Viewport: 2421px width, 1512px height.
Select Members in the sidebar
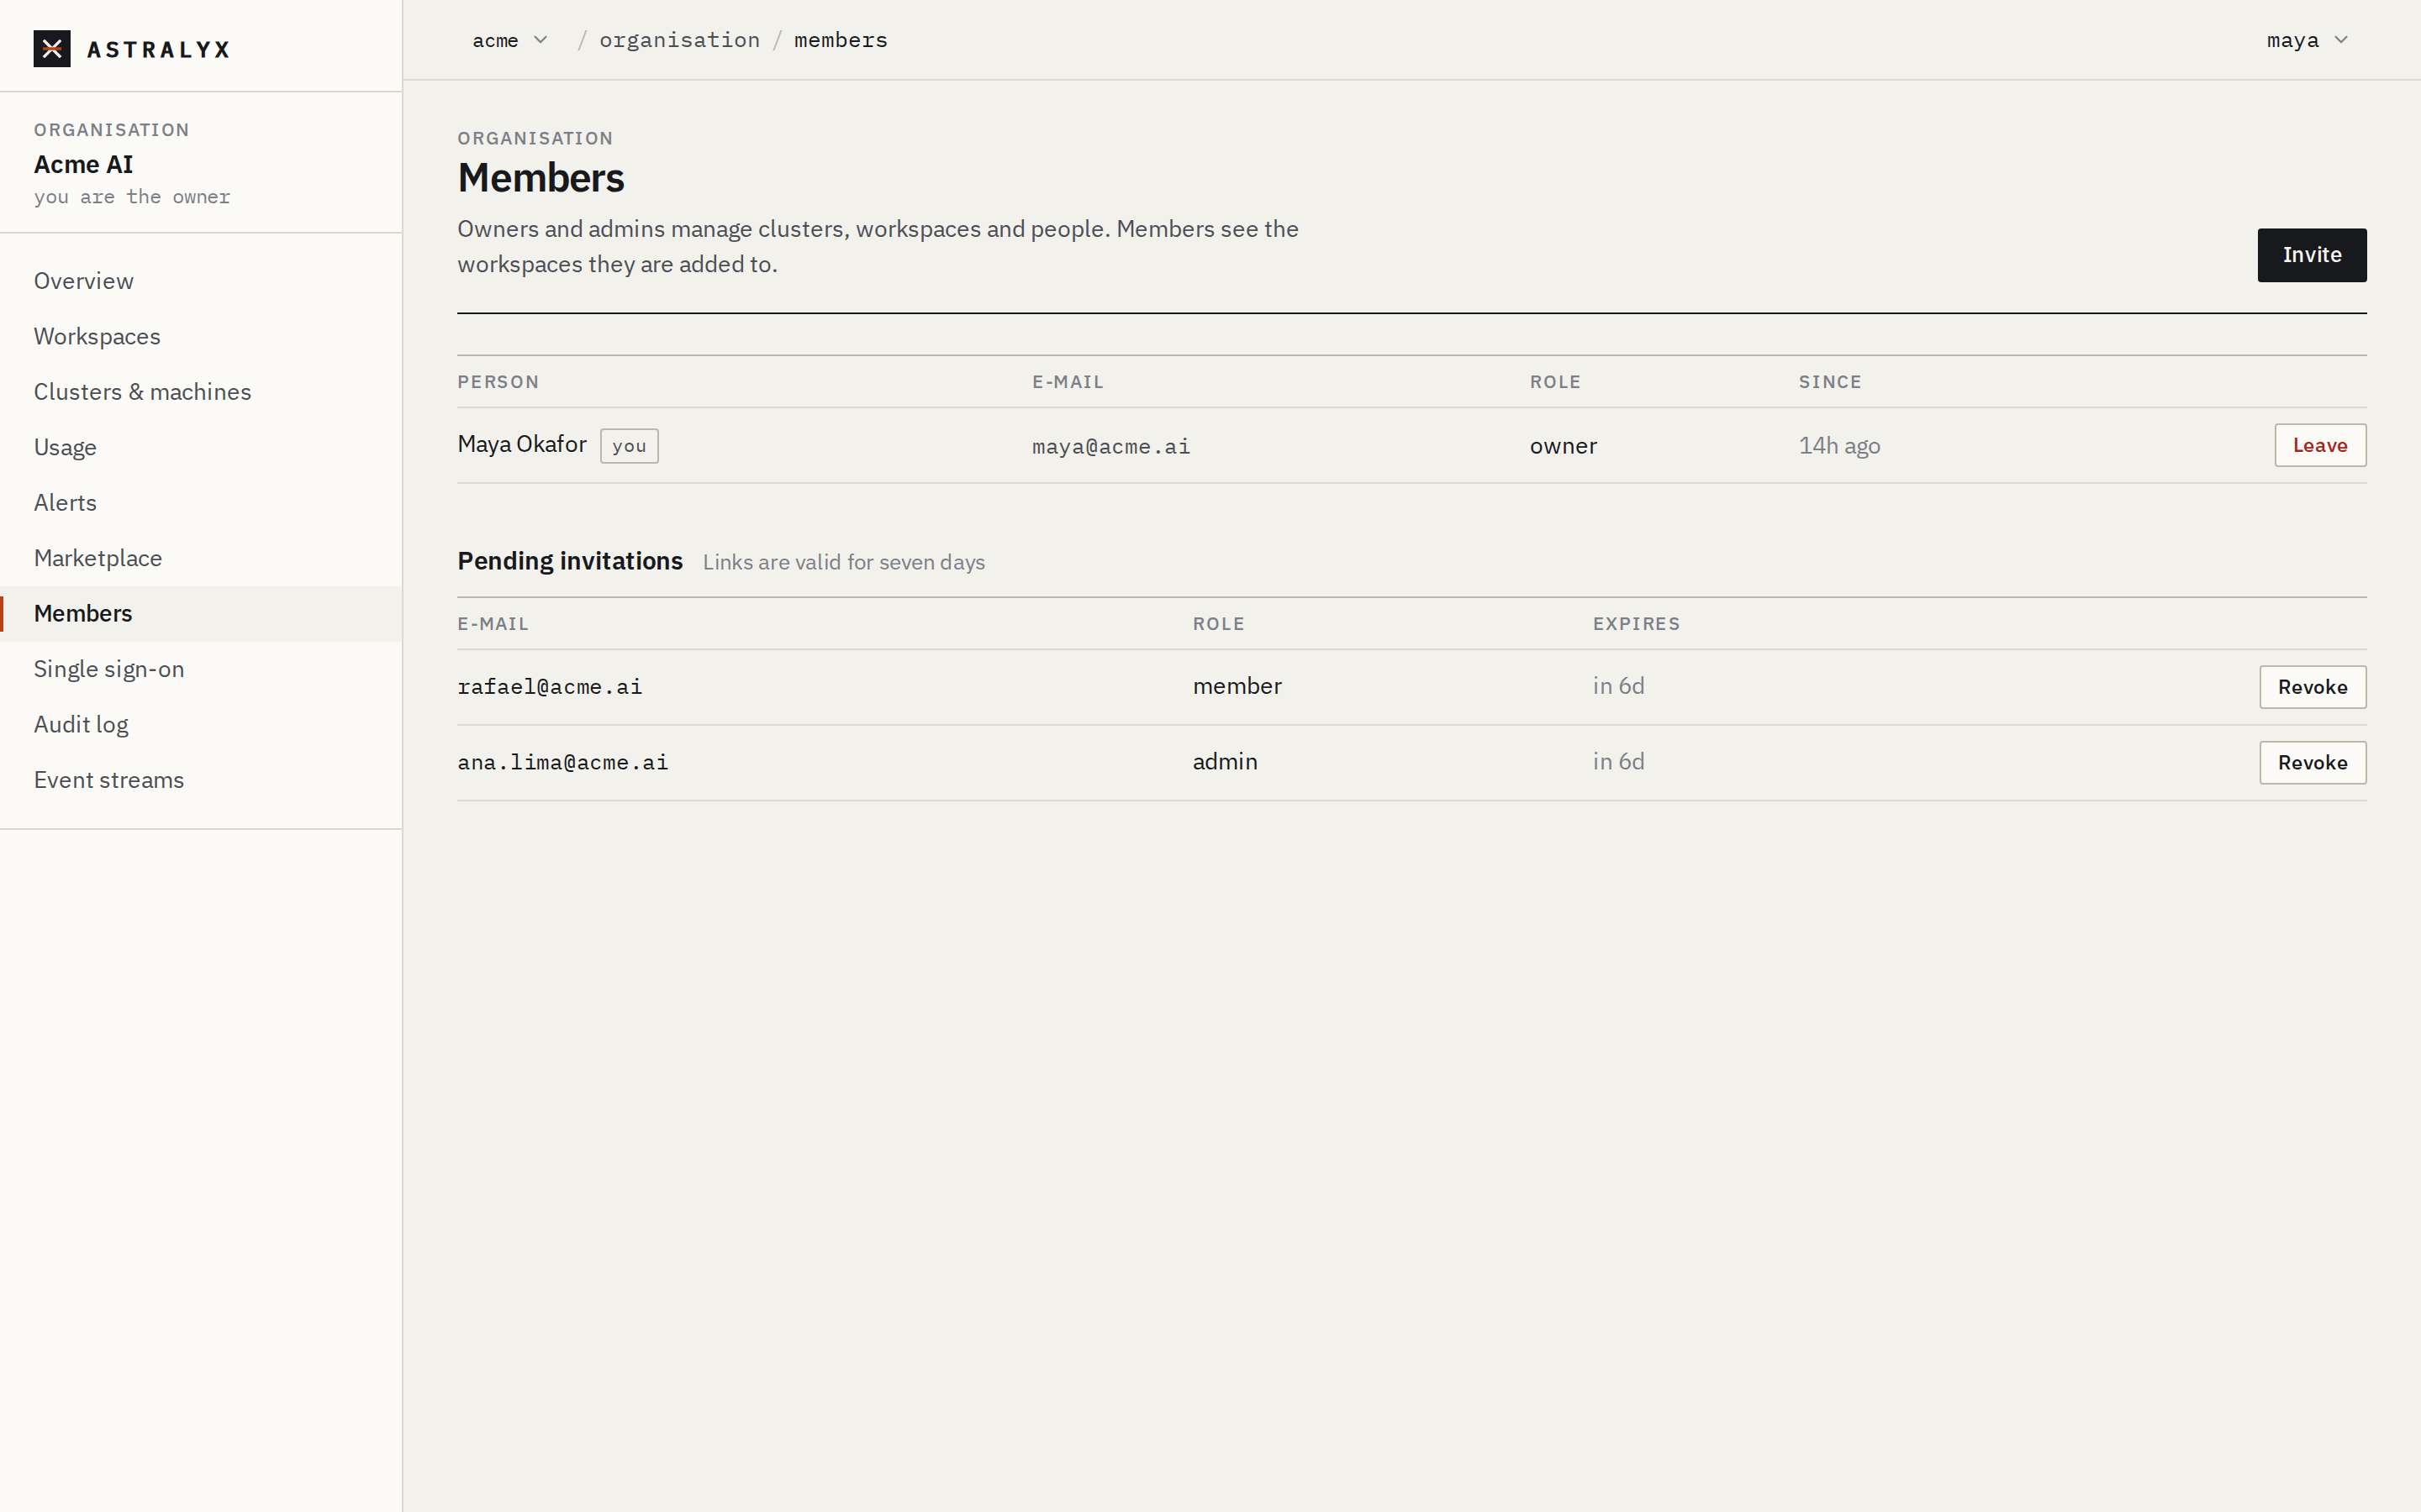point(201,614)
